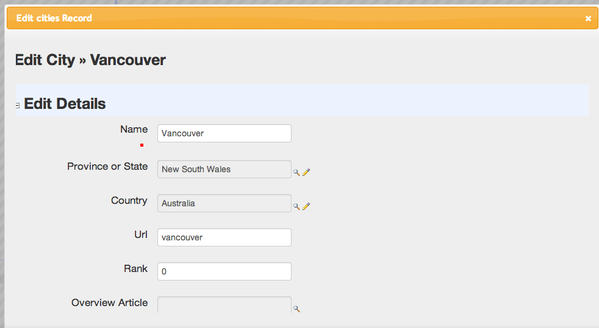Select the Country field label
Screen dimensions: 599x328
[129, 201]
